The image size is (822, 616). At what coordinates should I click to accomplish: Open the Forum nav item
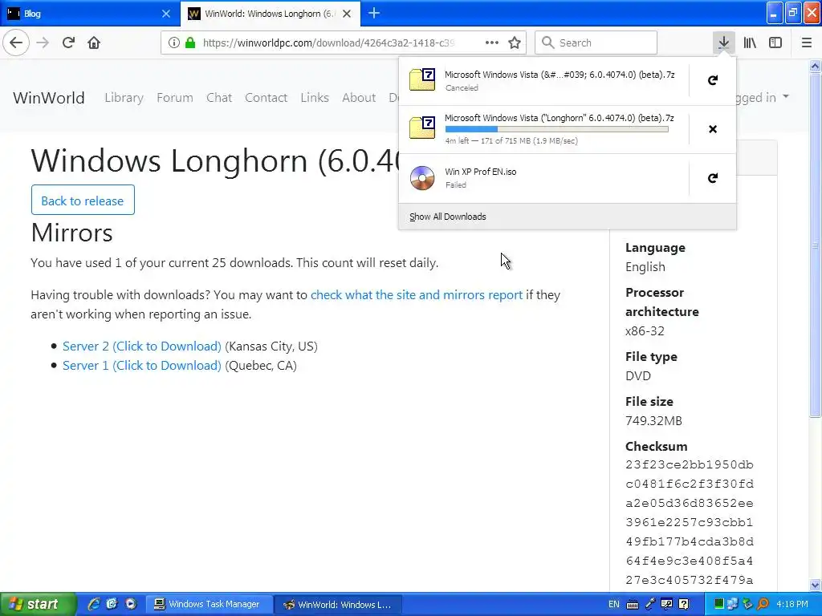174,97
